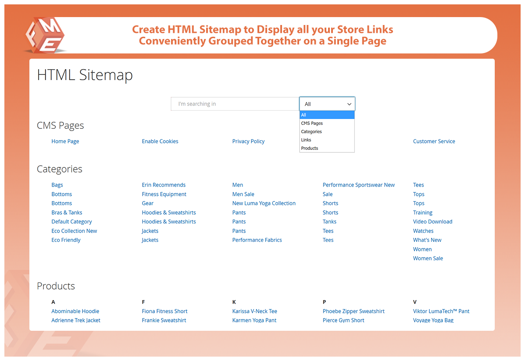Open the Video Download category link
This screenshot has width=525, height=361.
click(x=432, y=222)
